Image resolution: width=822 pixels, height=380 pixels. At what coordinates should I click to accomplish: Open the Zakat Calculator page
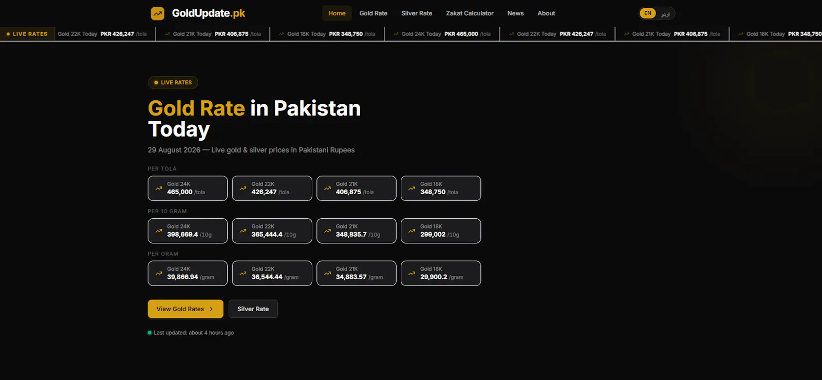pos(470,13)
